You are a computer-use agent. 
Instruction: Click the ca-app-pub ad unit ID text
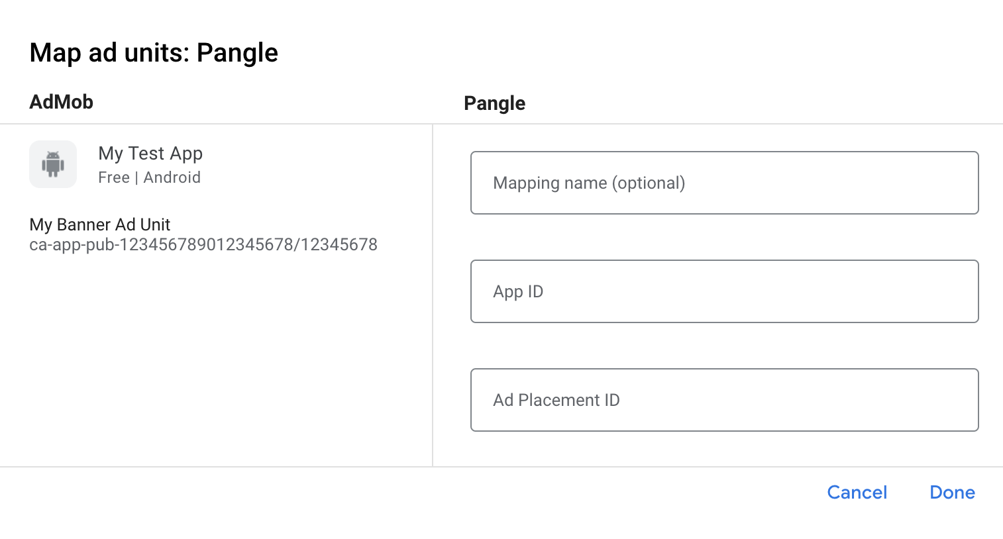[203, 244]
